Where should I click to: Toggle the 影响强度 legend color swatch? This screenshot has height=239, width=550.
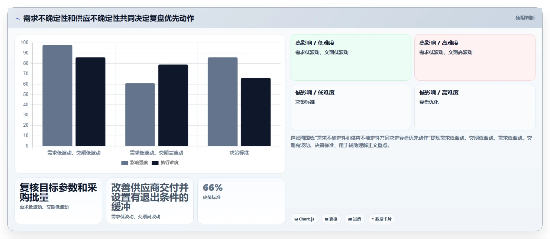pyautogui.click(x=124, y=163)
